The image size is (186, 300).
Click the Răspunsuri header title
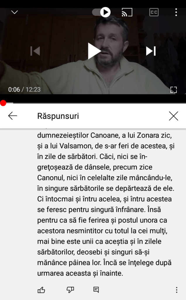(x=58, y=116)
